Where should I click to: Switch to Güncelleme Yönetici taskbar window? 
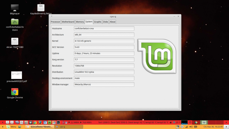39,127
